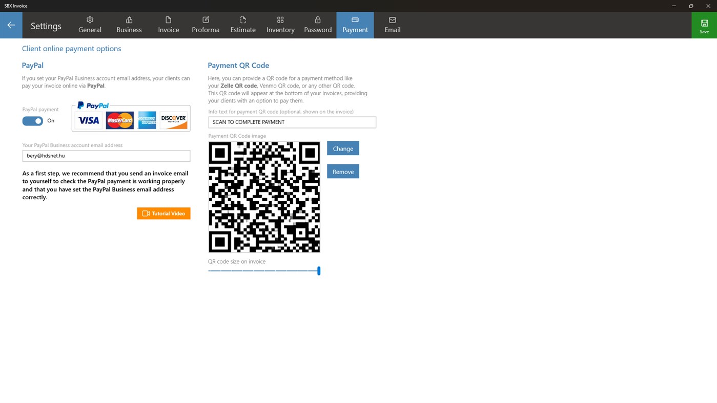Open Invoice settings via its page icon
The width and height of the screenshot is (717, 403).
point(168,19)
